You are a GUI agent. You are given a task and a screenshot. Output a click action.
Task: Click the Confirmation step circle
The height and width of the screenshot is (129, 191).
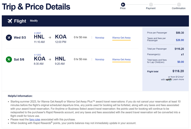pyautogui.click(x=179, y=4)
